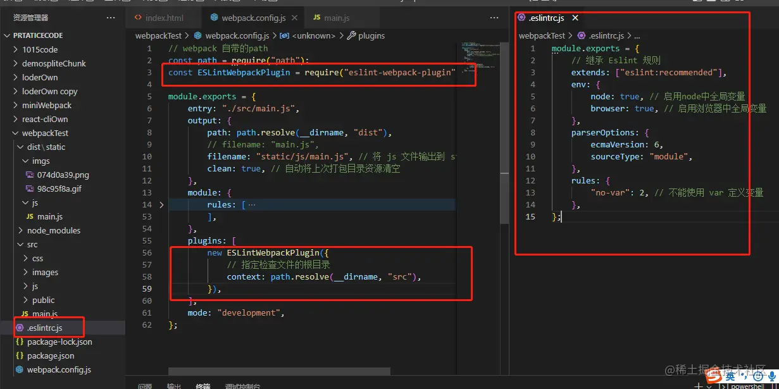This screenshot has width=779, height=389.
Task: Expand the demospliteChunk folder
Action: tap(63, 63)
